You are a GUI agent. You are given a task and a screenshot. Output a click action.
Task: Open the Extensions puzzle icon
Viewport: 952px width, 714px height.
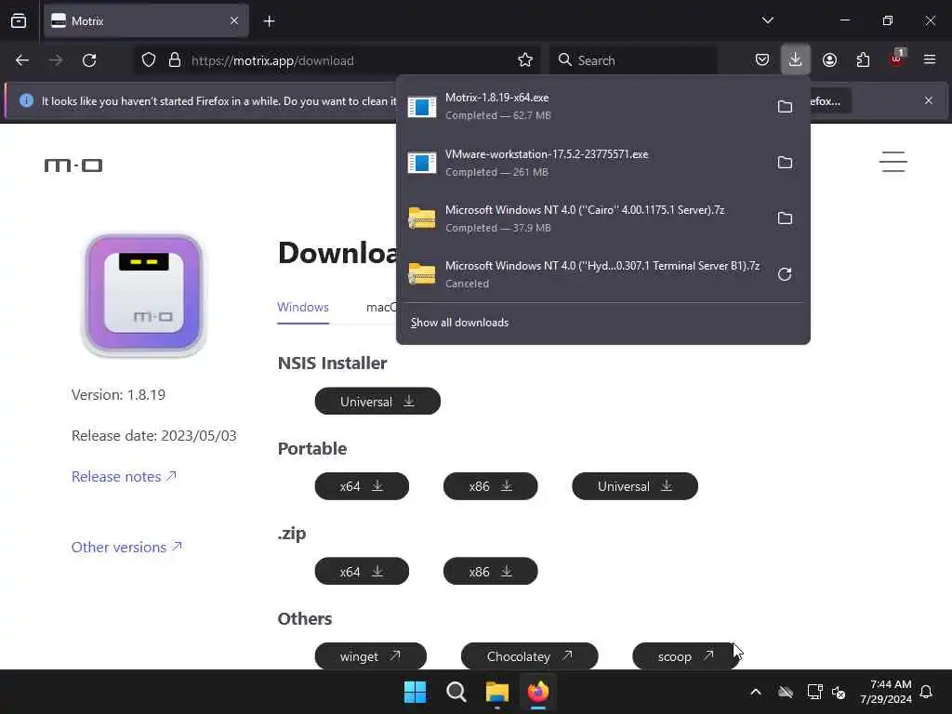(x=863, y=60)
